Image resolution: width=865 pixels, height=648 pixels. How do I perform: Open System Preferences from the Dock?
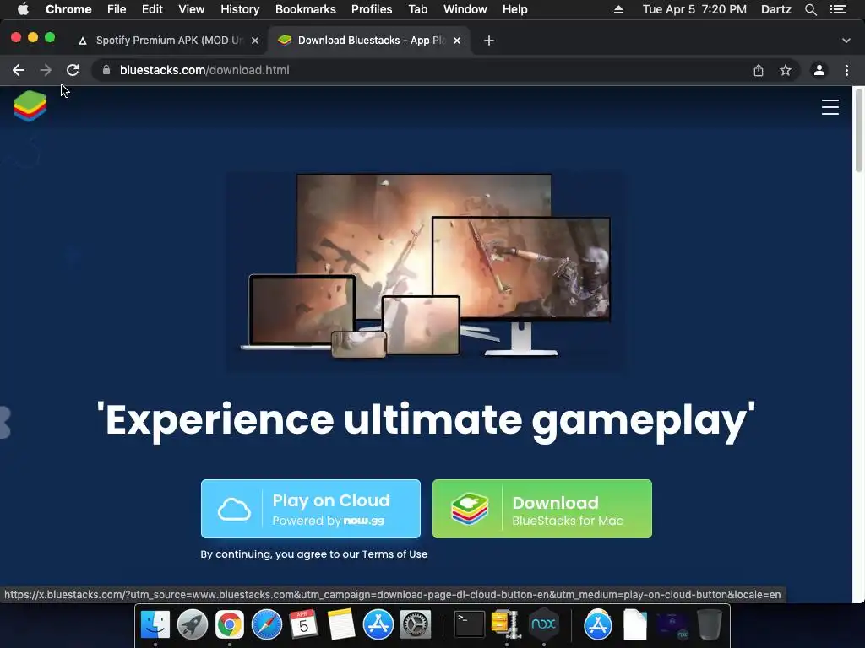(415, 624)
